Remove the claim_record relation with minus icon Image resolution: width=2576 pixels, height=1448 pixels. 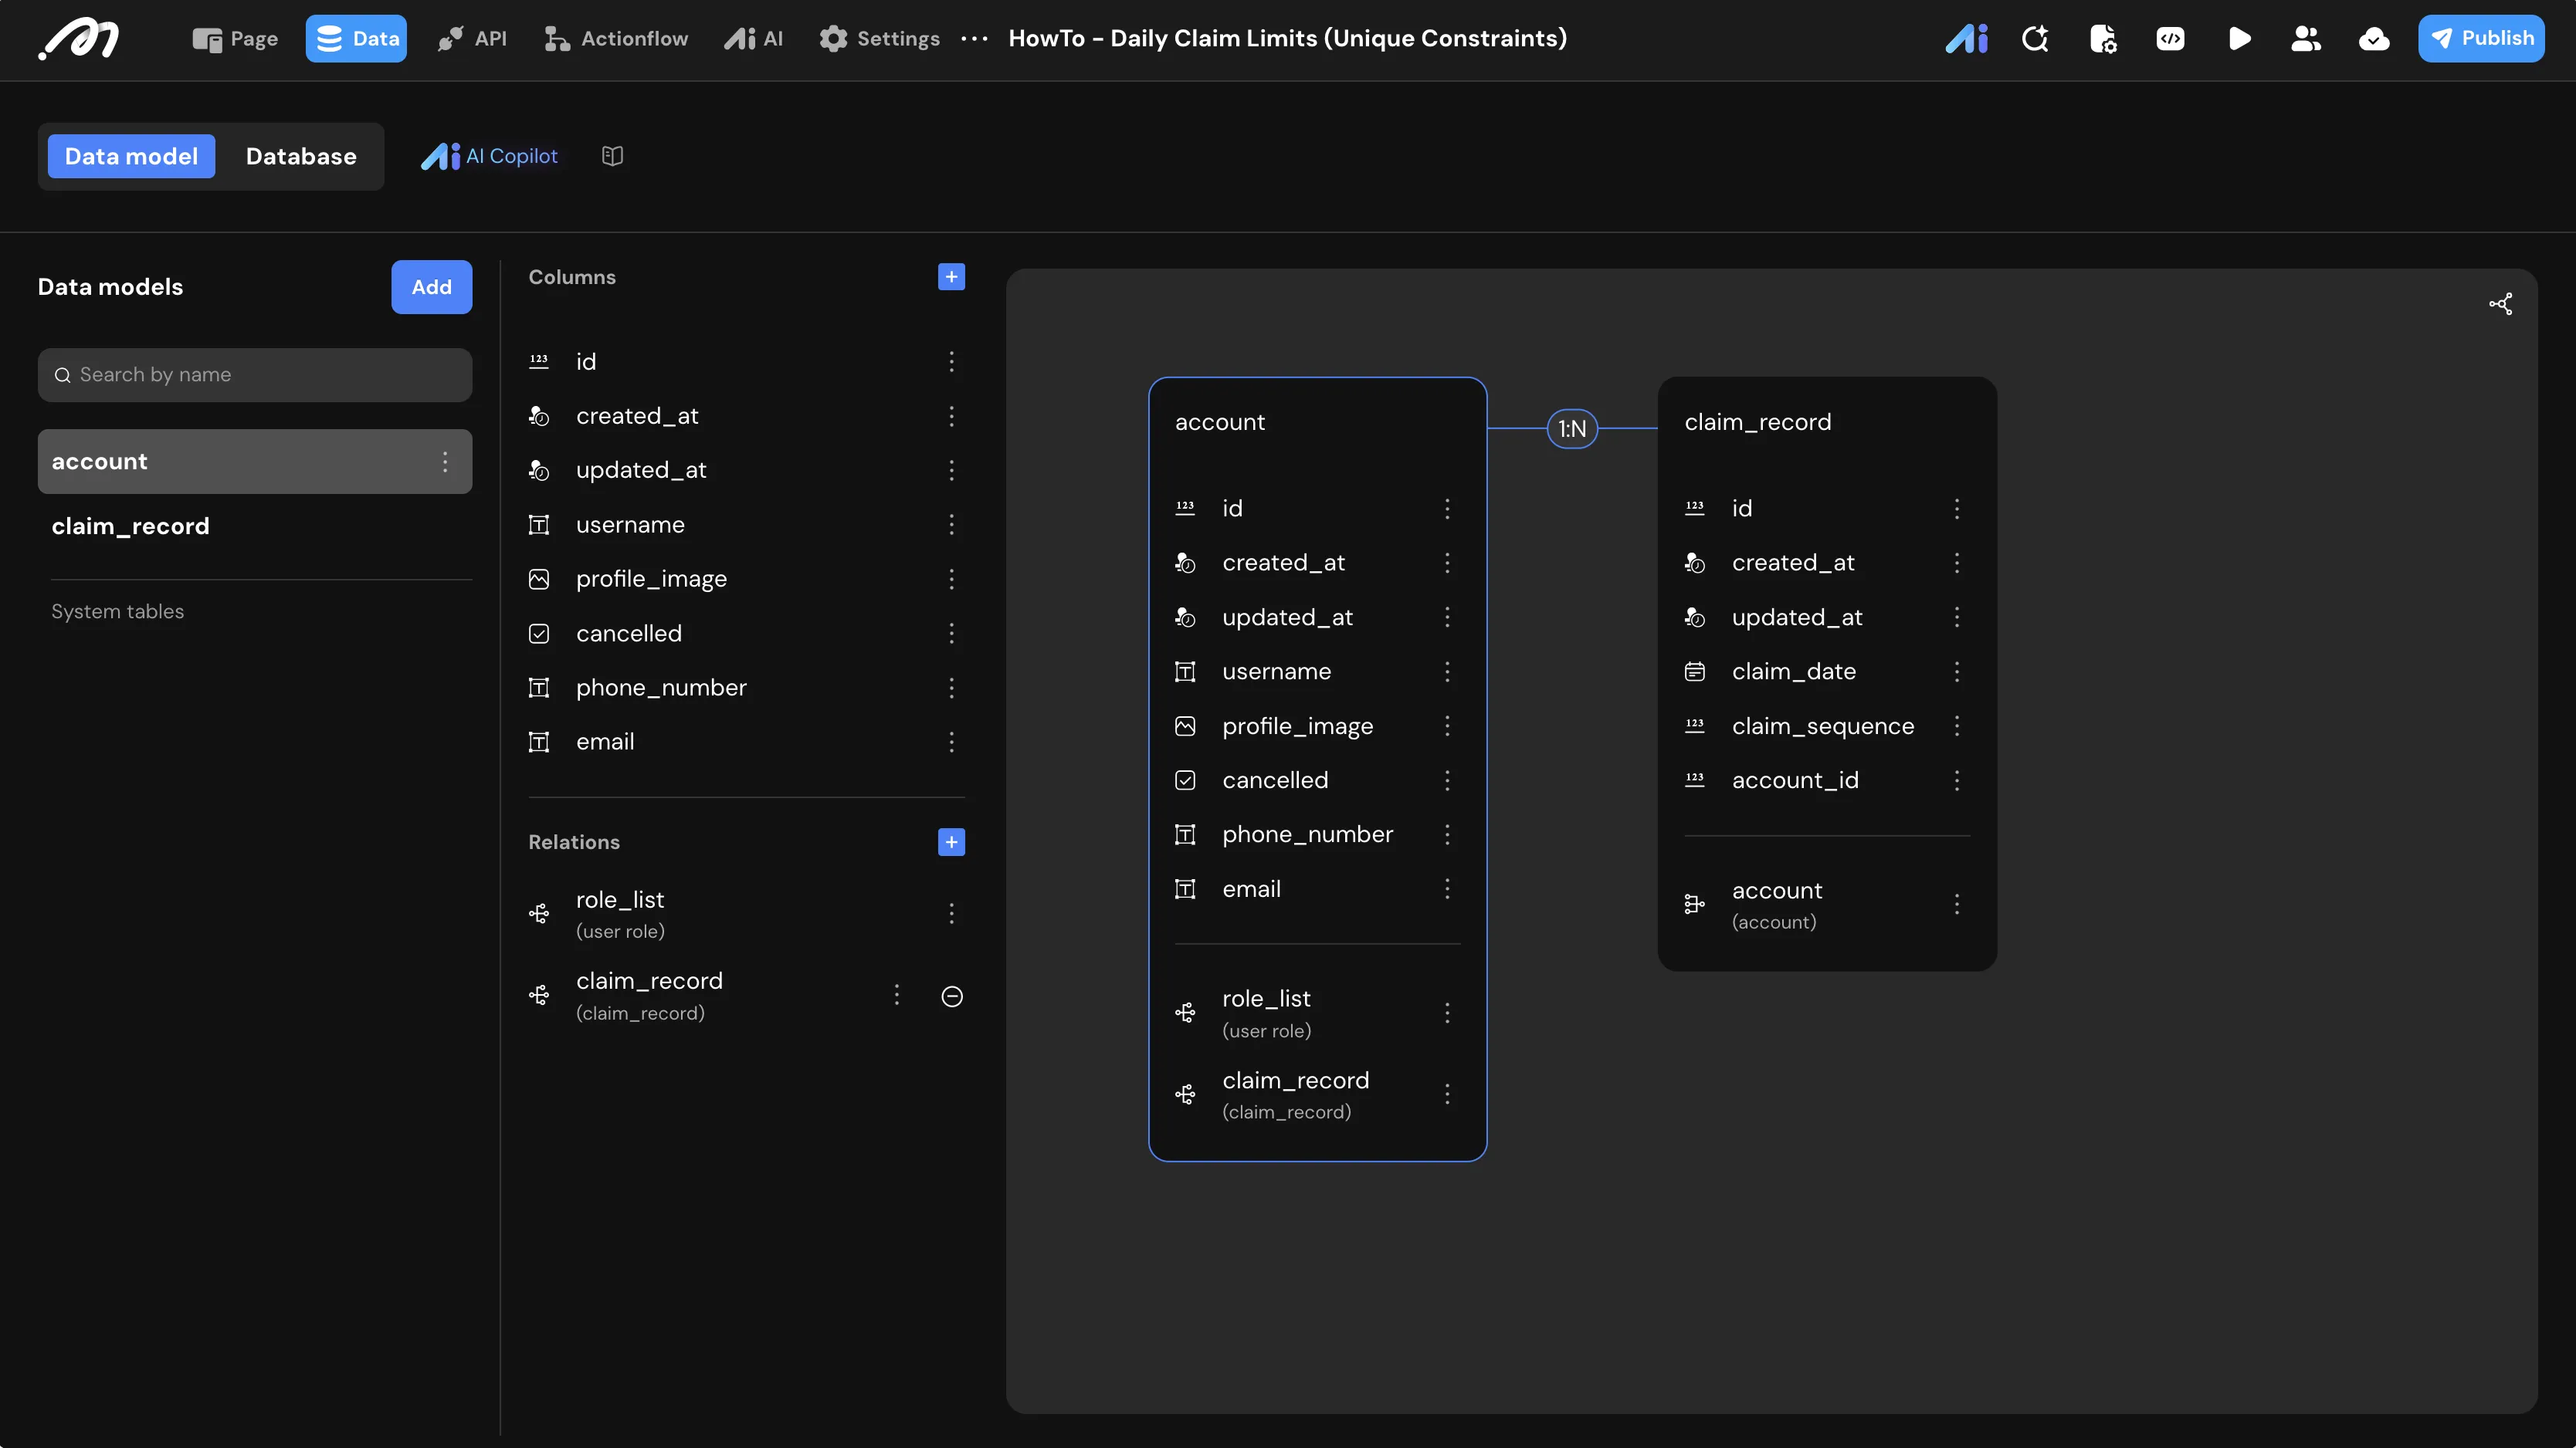click(x=952, y=996)
